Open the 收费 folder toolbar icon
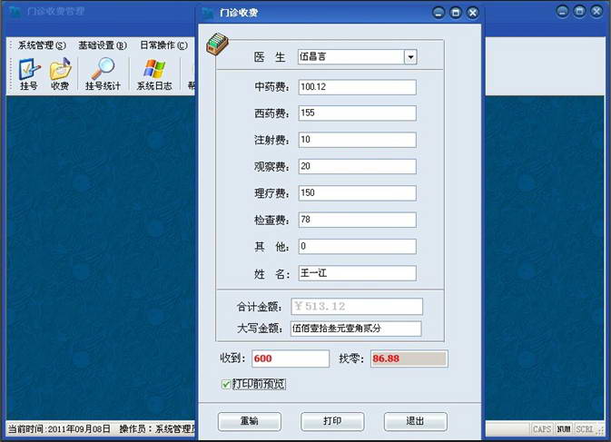This screenshot has width=611, height=442. coord(60,74)
